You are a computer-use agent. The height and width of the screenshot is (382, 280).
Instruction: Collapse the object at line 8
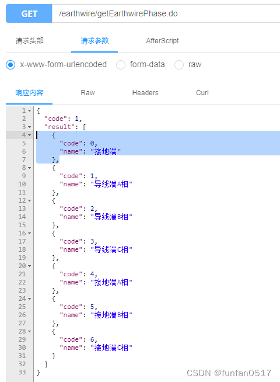(29, 168)
